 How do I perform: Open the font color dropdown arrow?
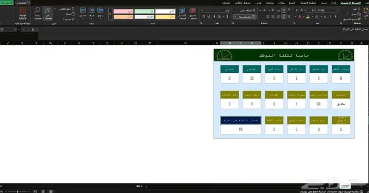point(296,17)
